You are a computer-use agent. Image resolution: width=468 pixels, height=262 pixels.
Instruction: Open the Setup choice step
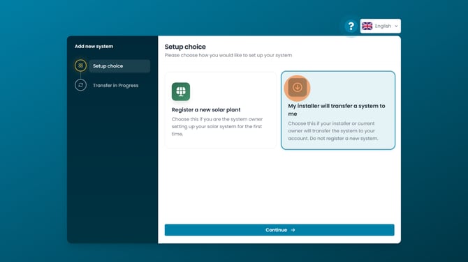pos(119,65)
